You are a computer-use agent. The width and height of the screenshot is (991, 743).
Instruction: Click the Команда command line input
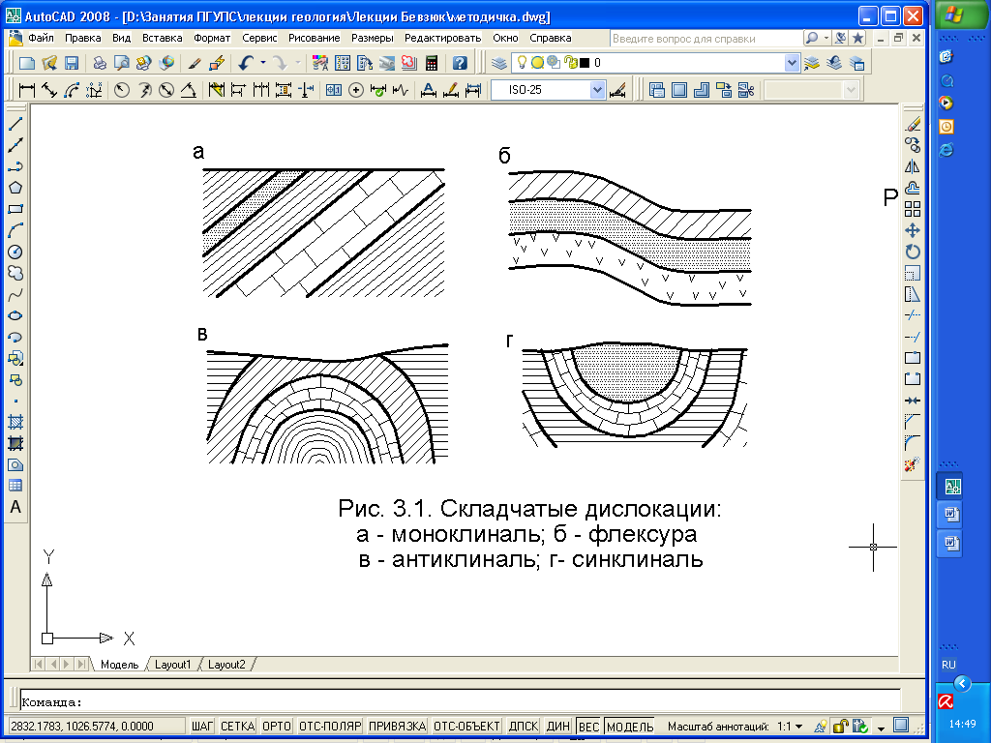pyautogui.click(x=460, y=702)
